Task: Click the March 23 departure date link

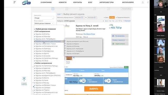Action: [x=87, y=37]
